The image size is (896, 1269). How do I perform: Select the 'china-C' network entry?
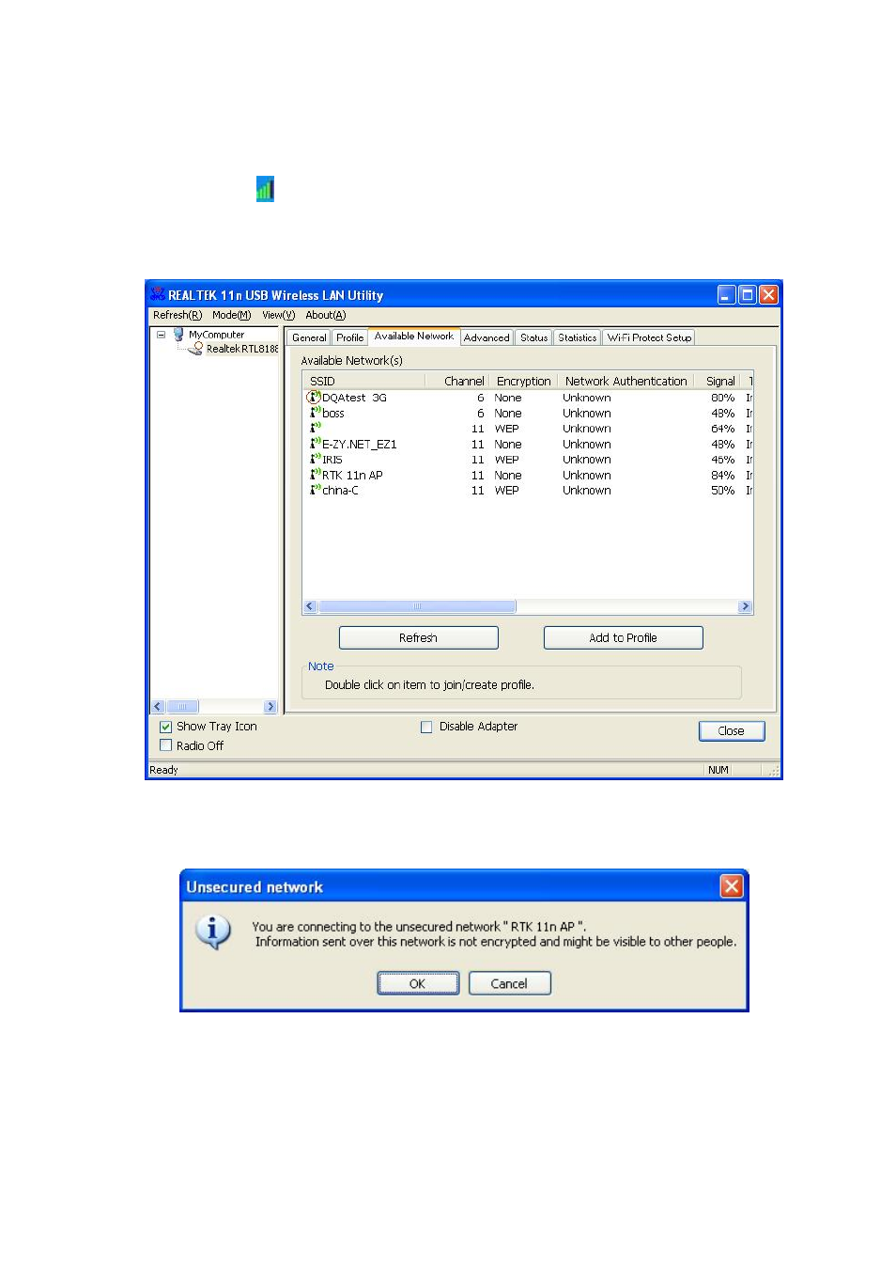click(528, 490)
